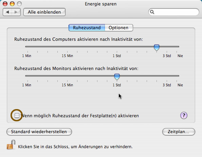202x157 pixels.
Task: Click the gray zoom window button
Action: tap(19, 4)
